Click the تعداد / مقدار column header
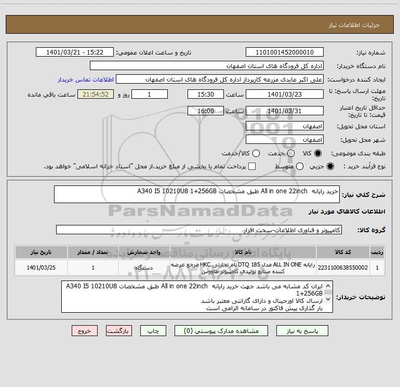 [x=93, y=252]
